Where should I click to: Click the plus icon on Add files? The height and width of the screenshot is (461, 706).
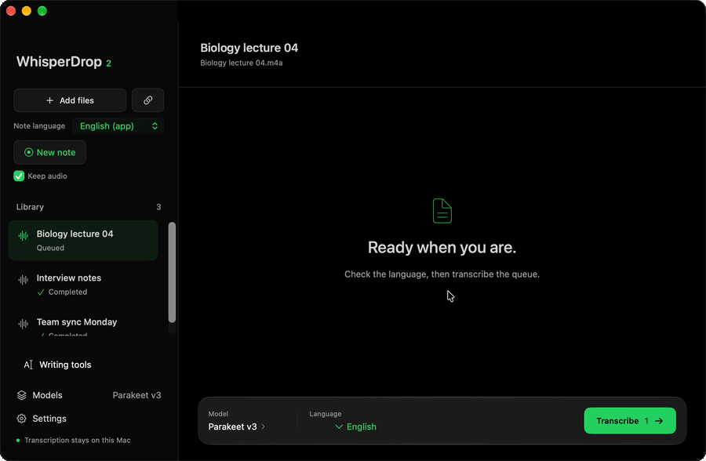pos(50,100)
